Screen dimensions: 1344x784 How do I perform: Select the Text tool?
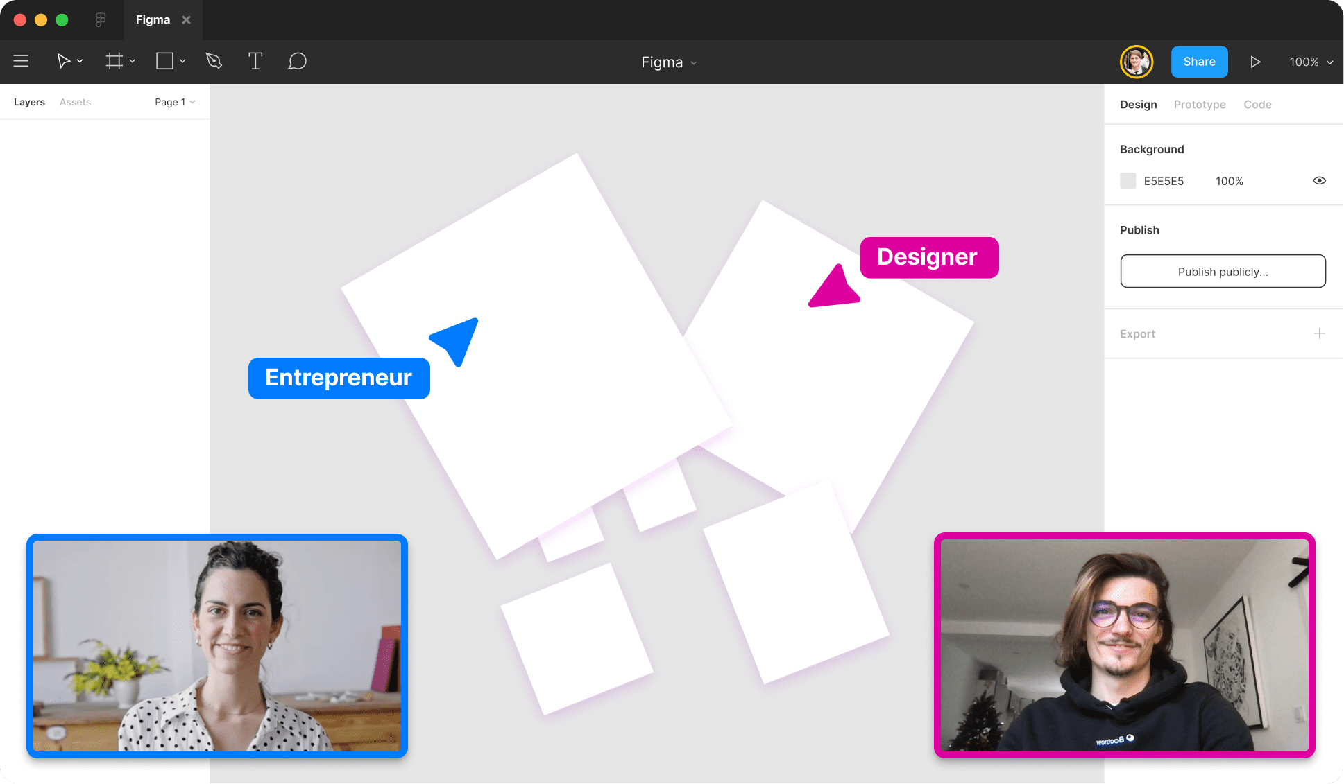[x=255, y=61]
